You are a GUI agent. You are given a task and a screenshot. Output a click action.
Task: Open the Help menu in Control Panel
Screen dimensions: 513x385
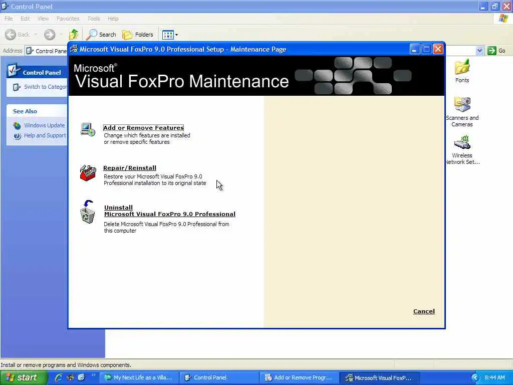(x=113, y=19)
